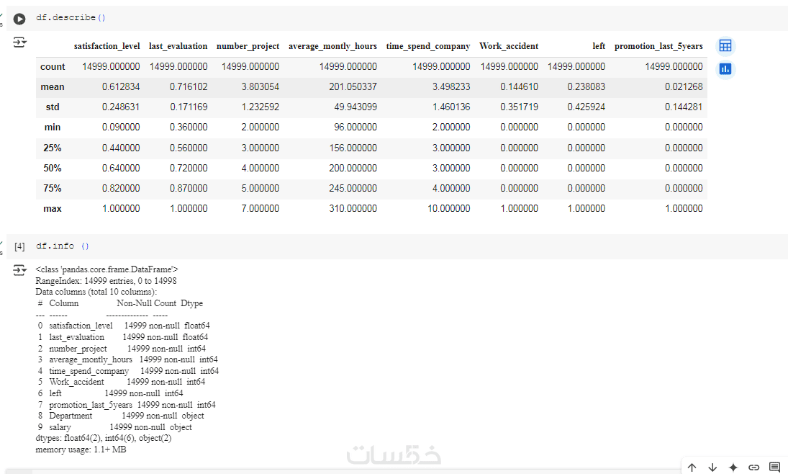Click the promotion_last_5years int64 info row

127,405
